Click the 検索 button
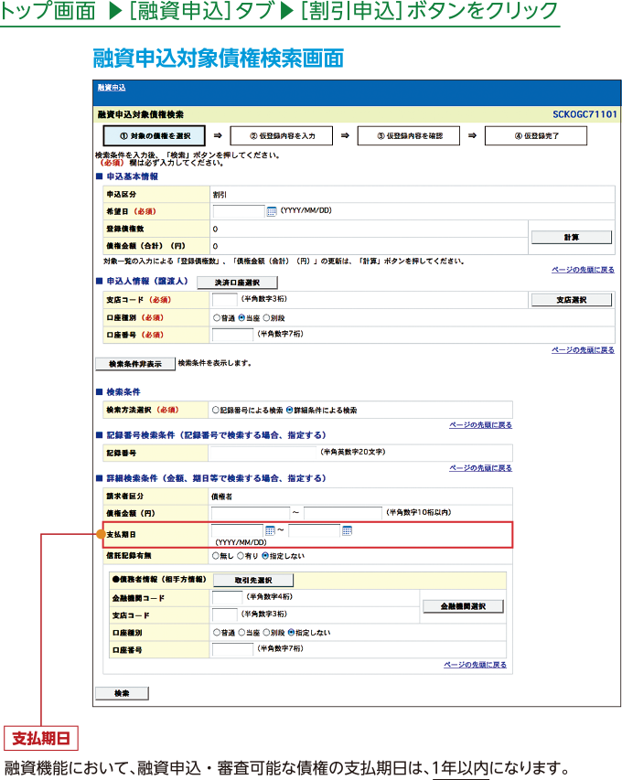Screen dimensions: 622x780 point(122,693)
